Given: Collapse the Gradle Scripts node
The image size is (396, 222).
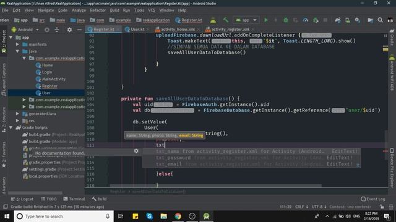Looking at the screenshot, I should 11,128.
